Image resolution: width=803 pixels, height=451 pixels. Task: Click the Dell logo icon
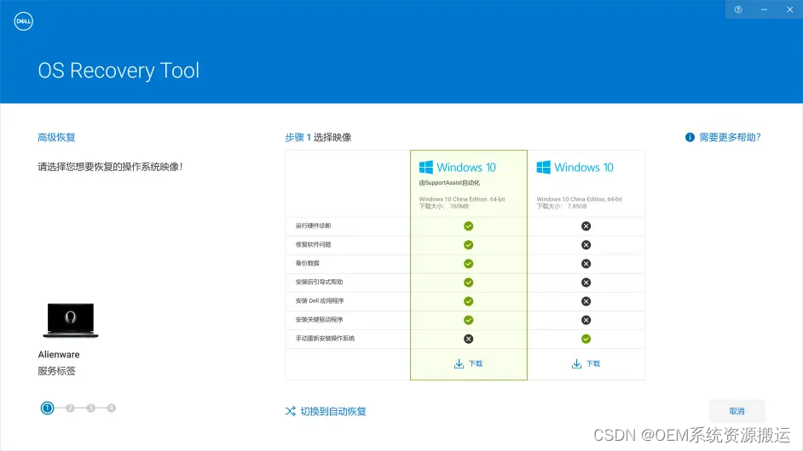click(24, 21)
